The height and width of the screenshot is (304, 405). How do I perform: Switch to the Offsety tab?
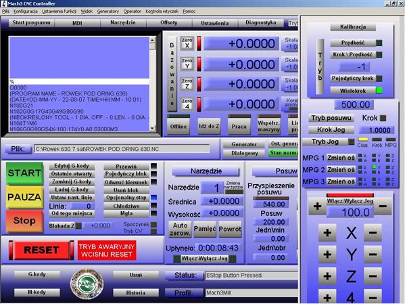[169, 23]
